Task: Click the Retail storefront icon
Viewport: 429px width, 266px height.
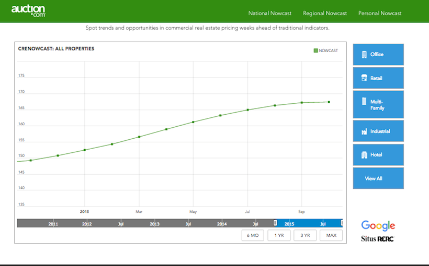Action: [x=364, y=78]
